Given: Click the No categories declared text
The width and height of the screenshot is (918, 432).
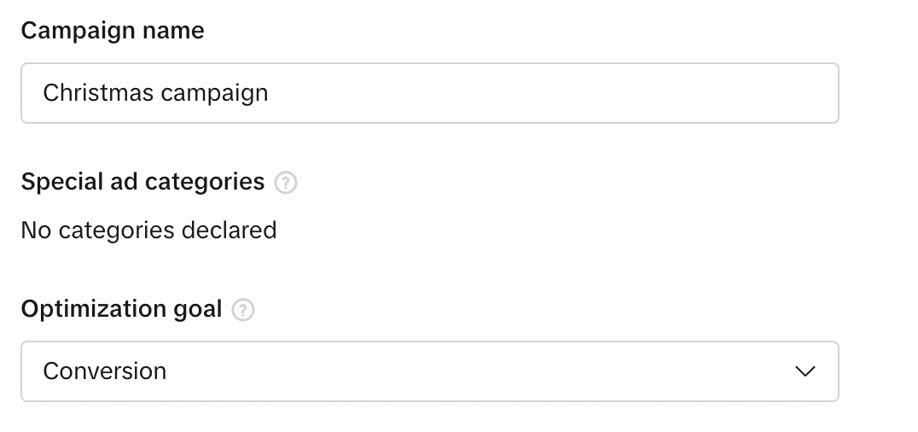Looking at the screenshot, I should [x=148, y=230].
